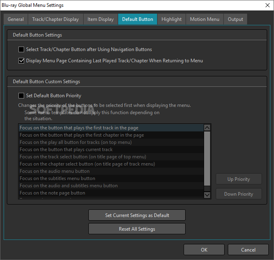
Task: Close the Blu-ray Global Menu Settings window
Action: 268,5
